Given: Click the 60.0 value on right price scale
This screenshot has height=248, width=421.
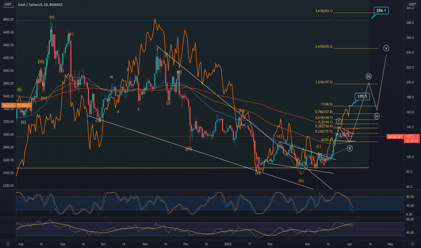Looking at the screenshot, I should pos(410,187).
